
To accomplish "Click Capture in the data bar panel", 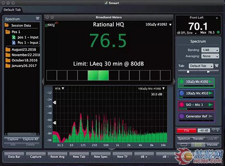I will coord(13,139).
